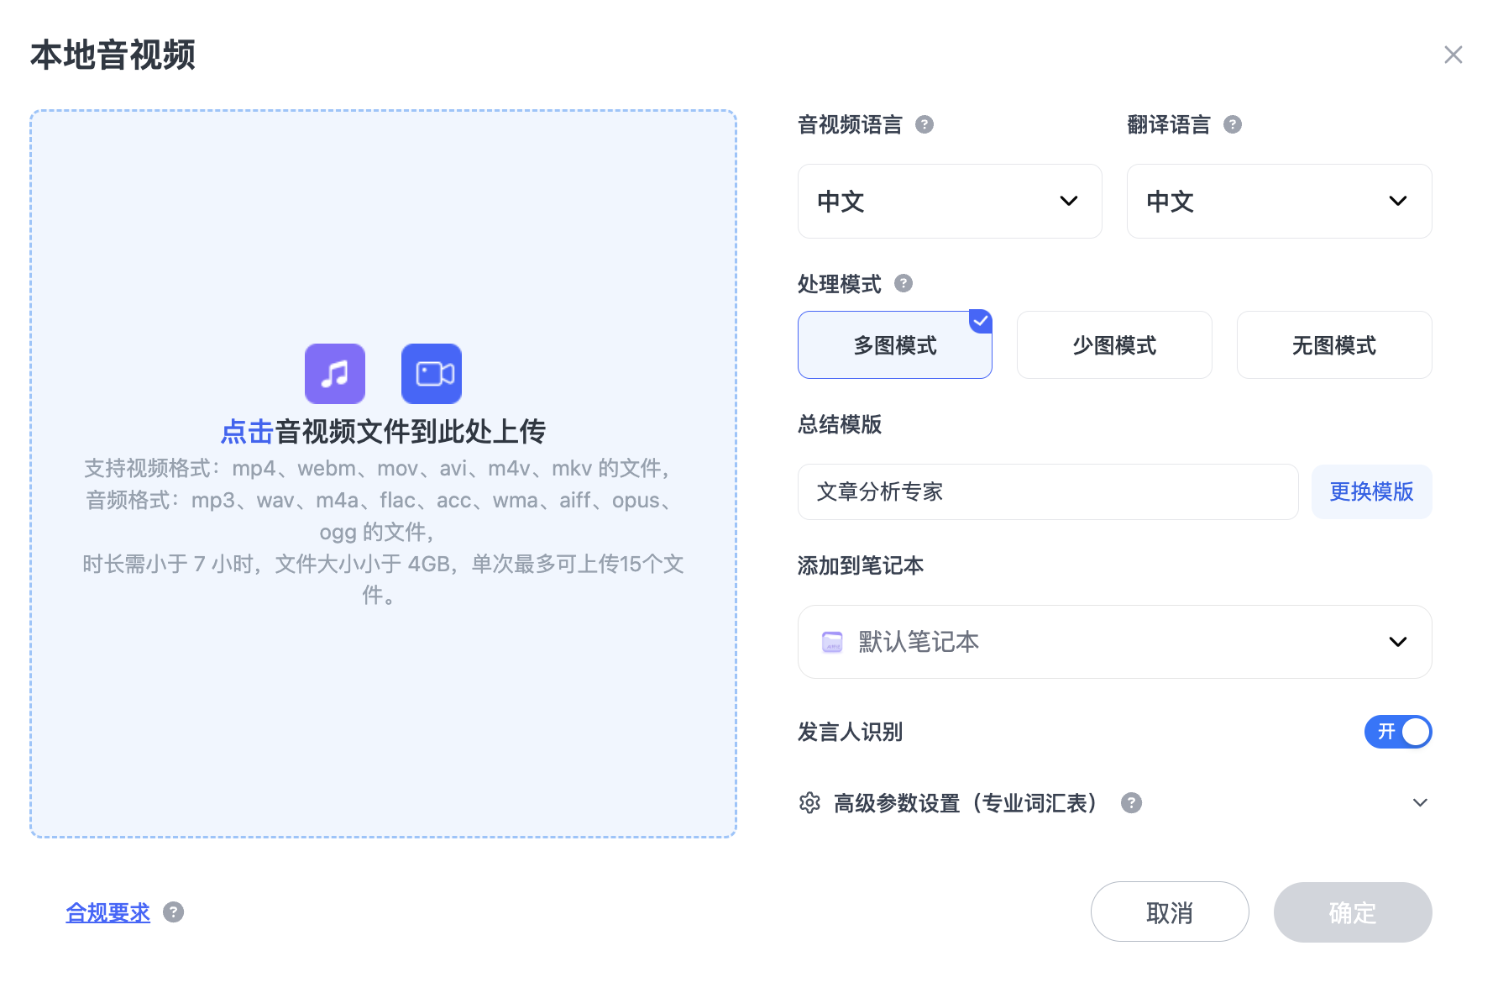1498x993 pixels.
Task: Select 少图模式 processing mode
Action: point(1114,345)
